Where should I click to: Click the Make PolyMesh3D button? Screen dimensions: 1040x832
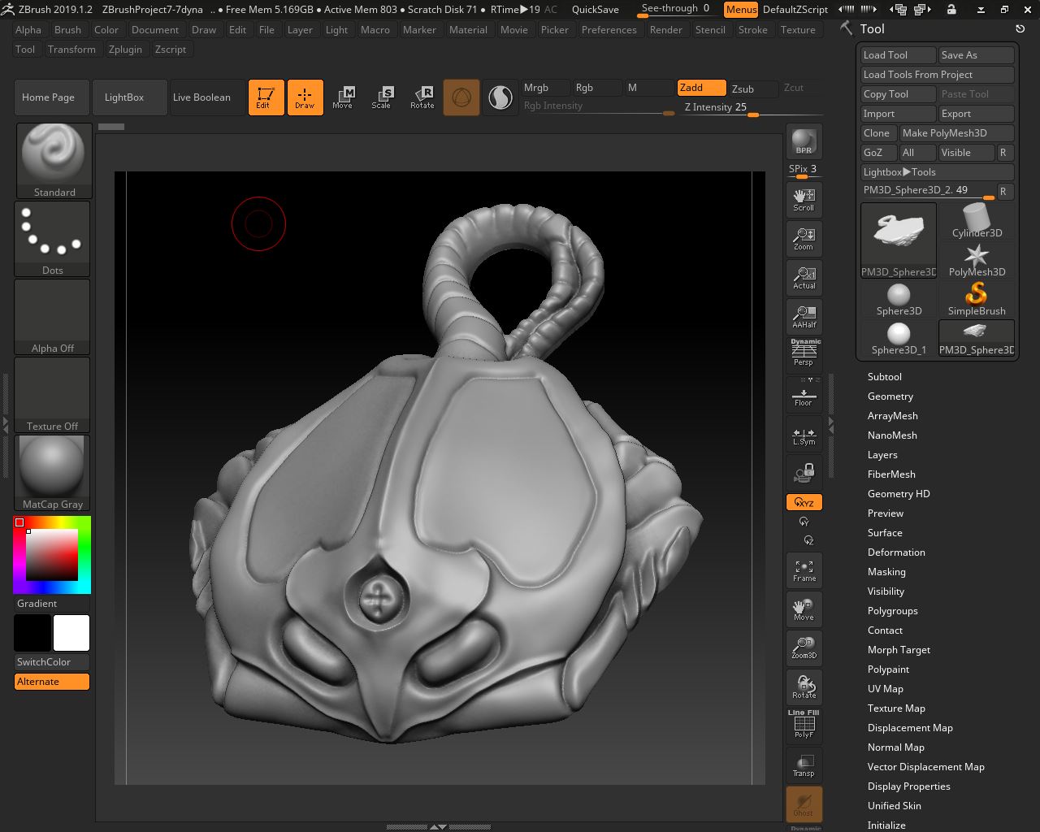pyautogui.click(x=955, y=133)
